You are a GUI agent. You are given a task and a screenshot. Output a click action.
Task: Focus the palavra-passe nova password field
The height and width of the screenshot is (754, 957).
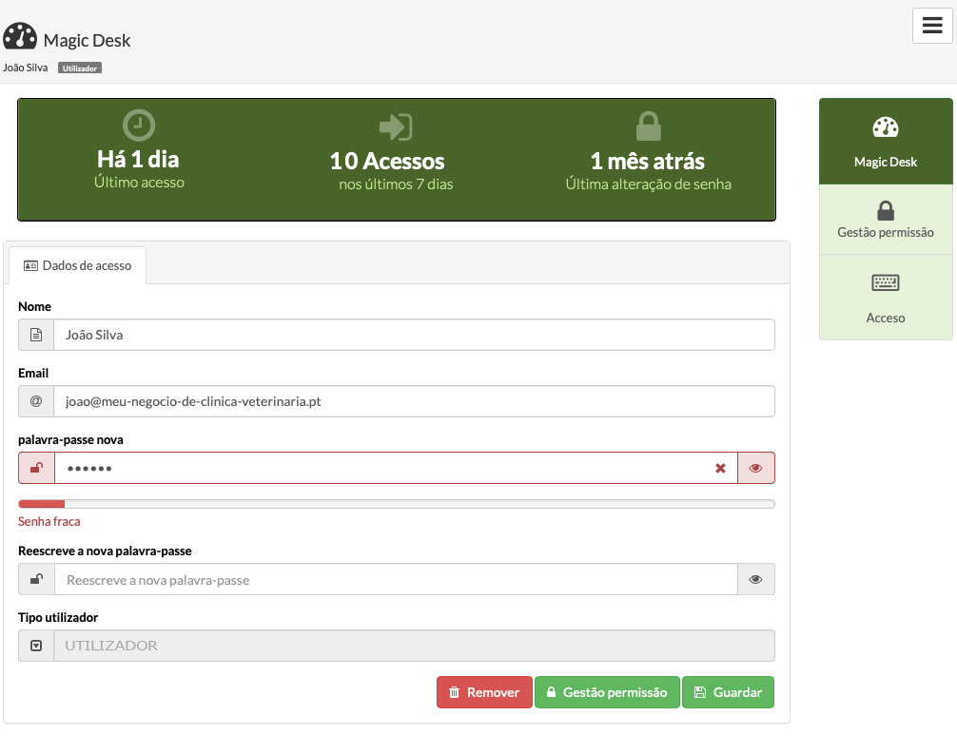[x=396, y=468]
